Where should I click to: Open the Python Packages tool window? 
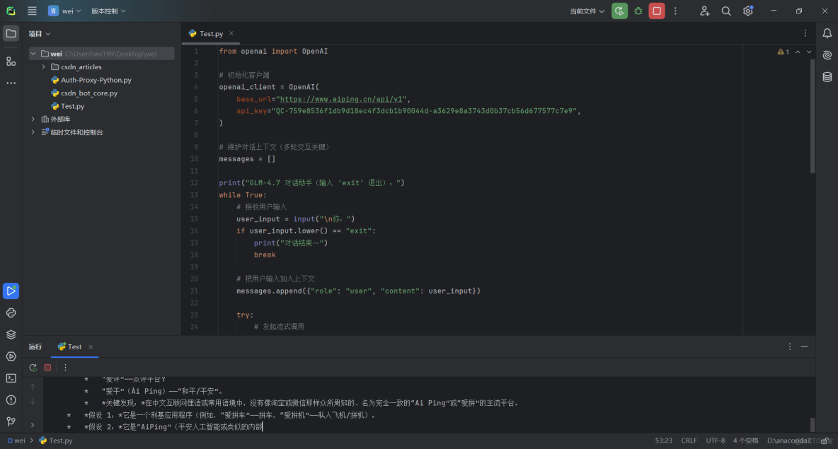tap(11, 313)
